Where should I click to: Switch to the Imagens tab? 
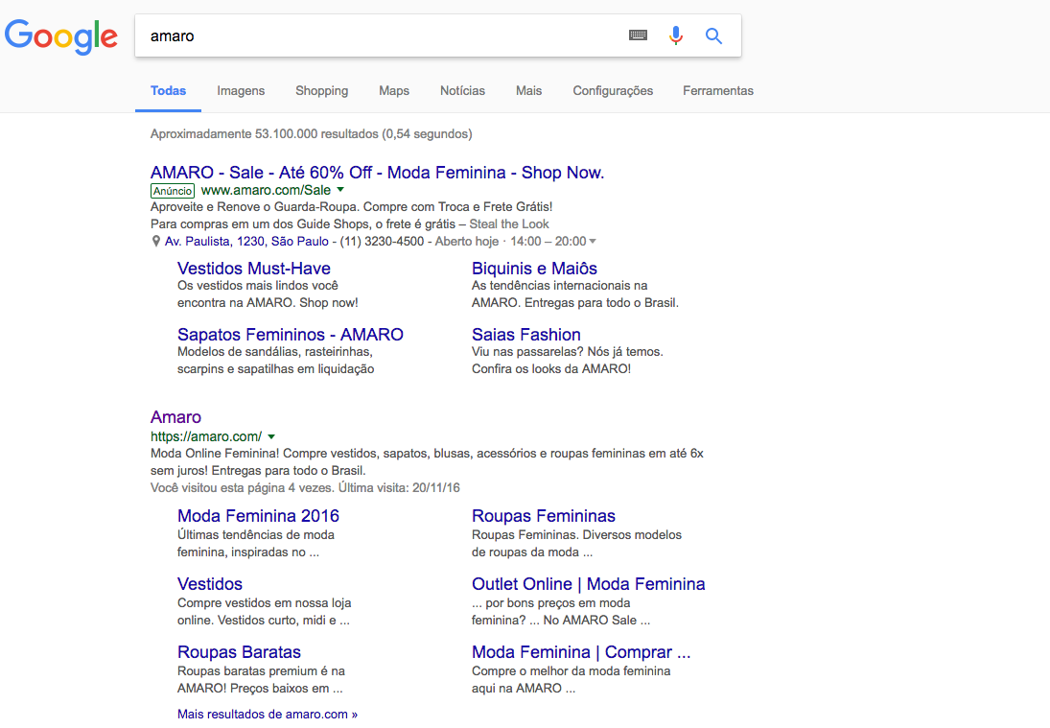(241, 90)
